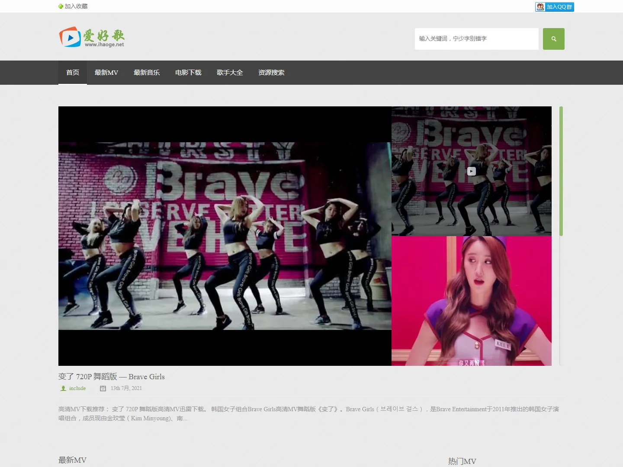Open the 最新MV menu item

click(106, 73)
